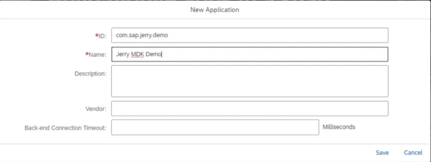Focus the Back-end Connection Timeout field
This screenshot has width=431, height=162.
point(215,127)
